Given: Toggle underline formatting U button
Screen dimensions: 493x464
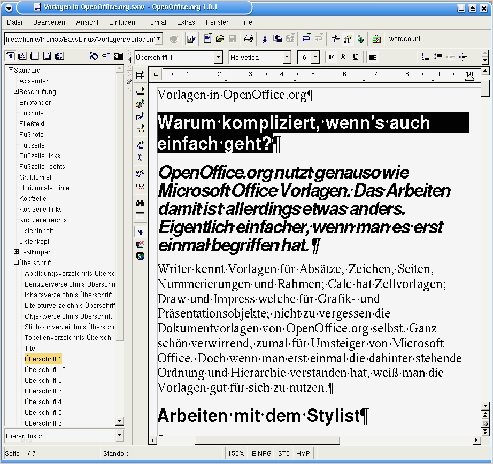Looking at the screenshot, I should (x=355, y=57).
